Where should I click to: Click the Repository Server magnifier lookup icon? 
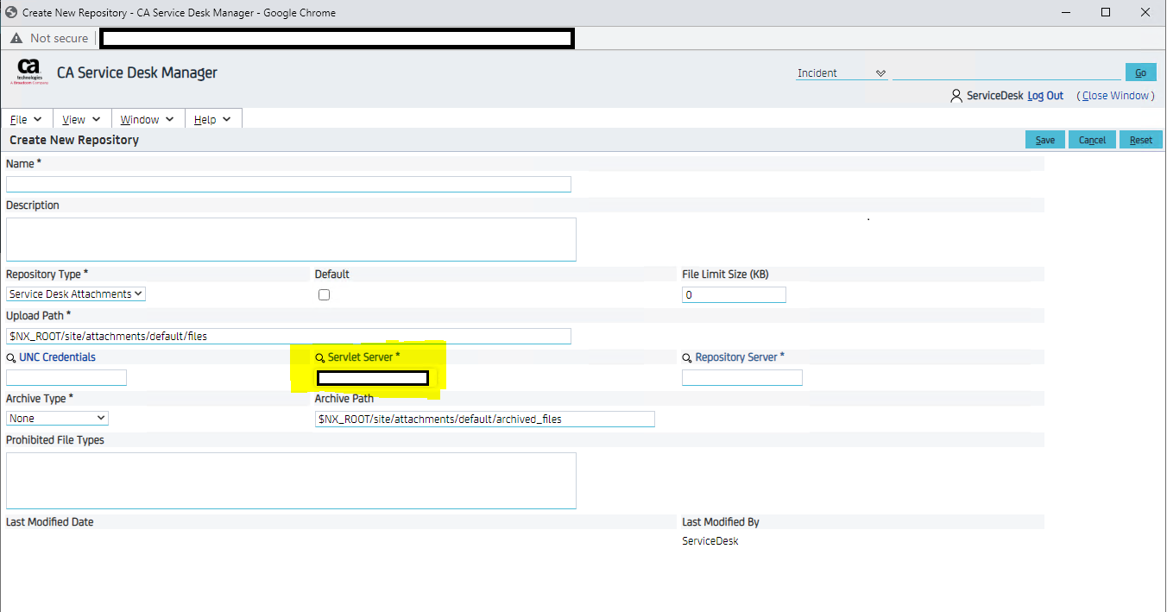point(688,357)
